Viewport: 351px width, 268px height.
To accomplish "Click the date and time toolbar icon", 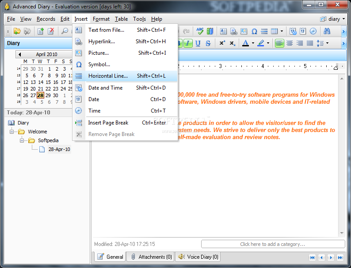I will click(293, 31).
